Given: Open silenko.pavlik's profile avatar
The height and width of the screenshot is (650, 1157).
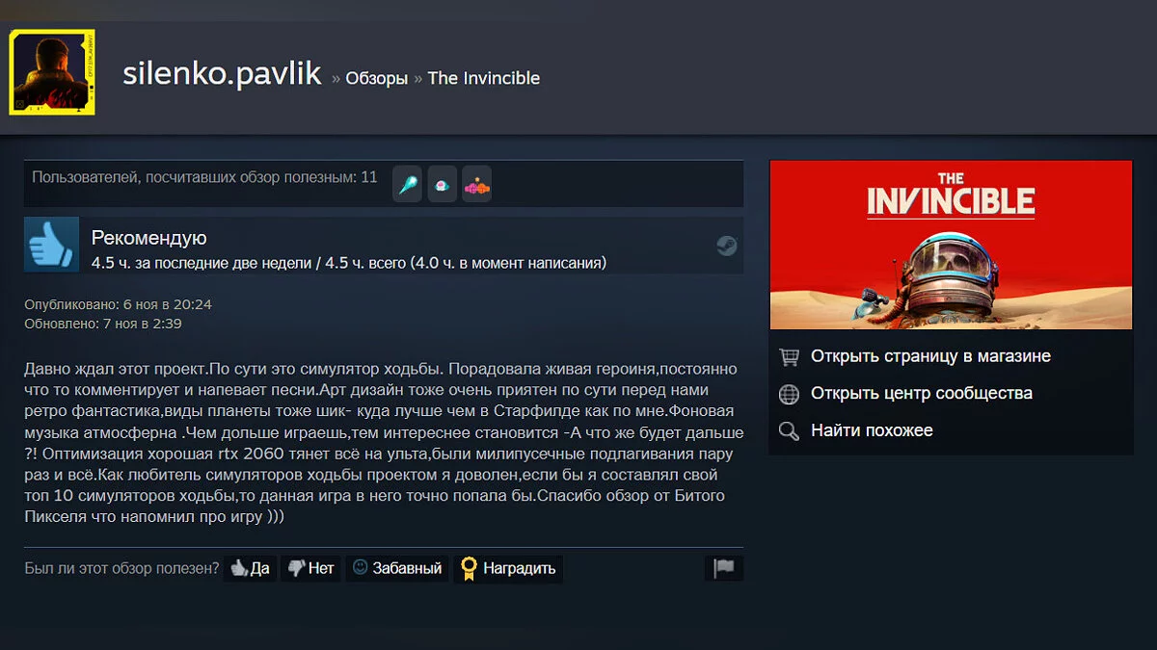Looking at the screenshot, I should (x=52, y=72).
